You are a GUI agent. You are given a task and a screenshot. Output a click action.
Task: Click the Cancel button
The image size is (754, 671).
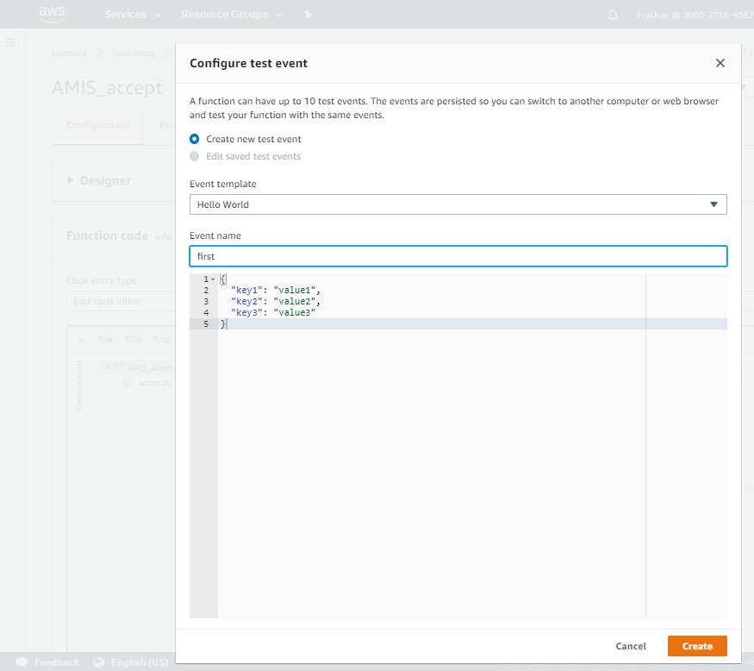631,646
